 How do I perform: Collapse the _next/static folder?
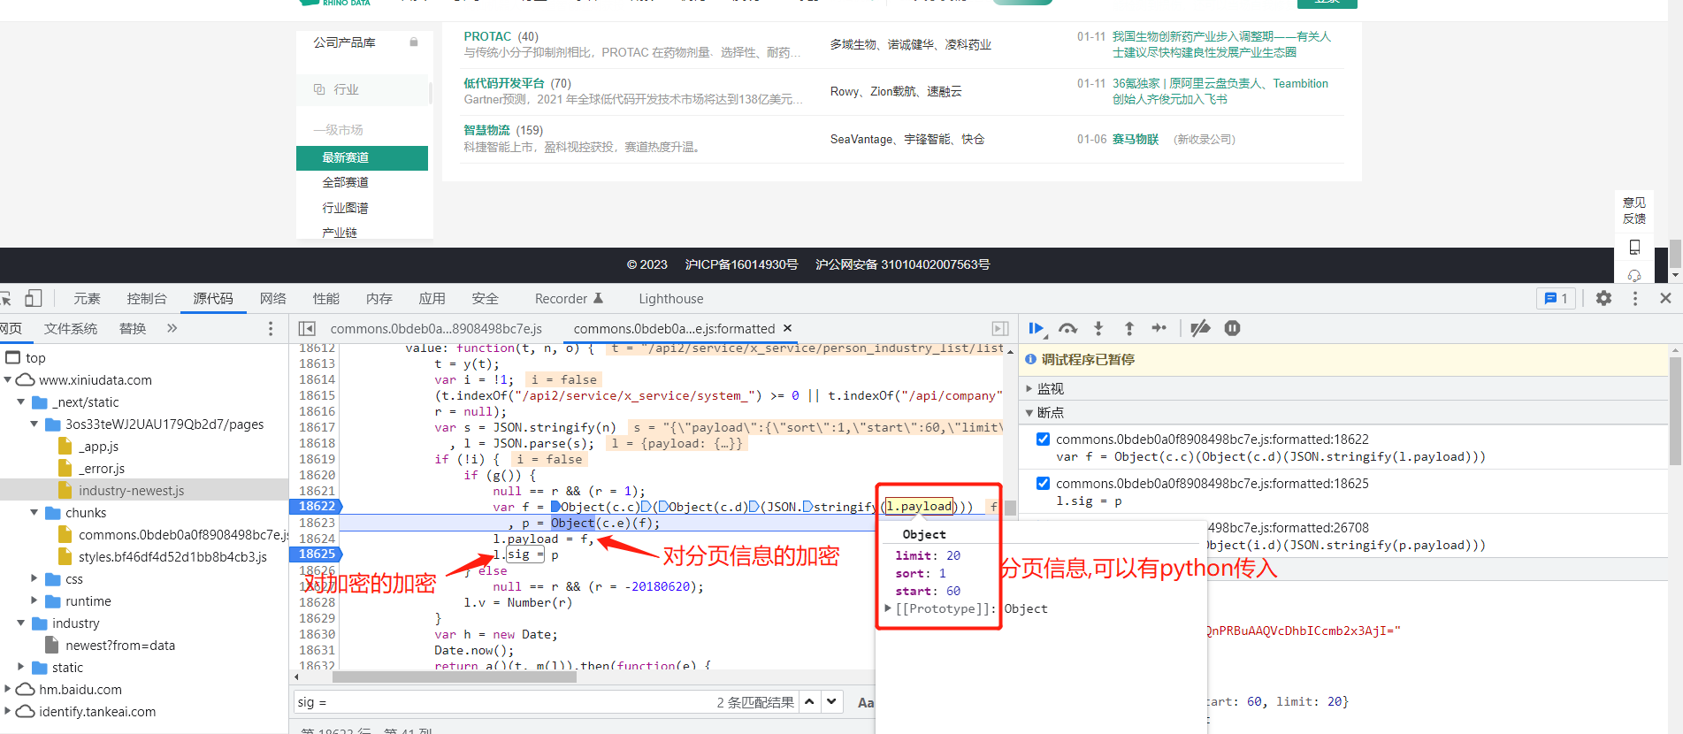pos(21,402)
